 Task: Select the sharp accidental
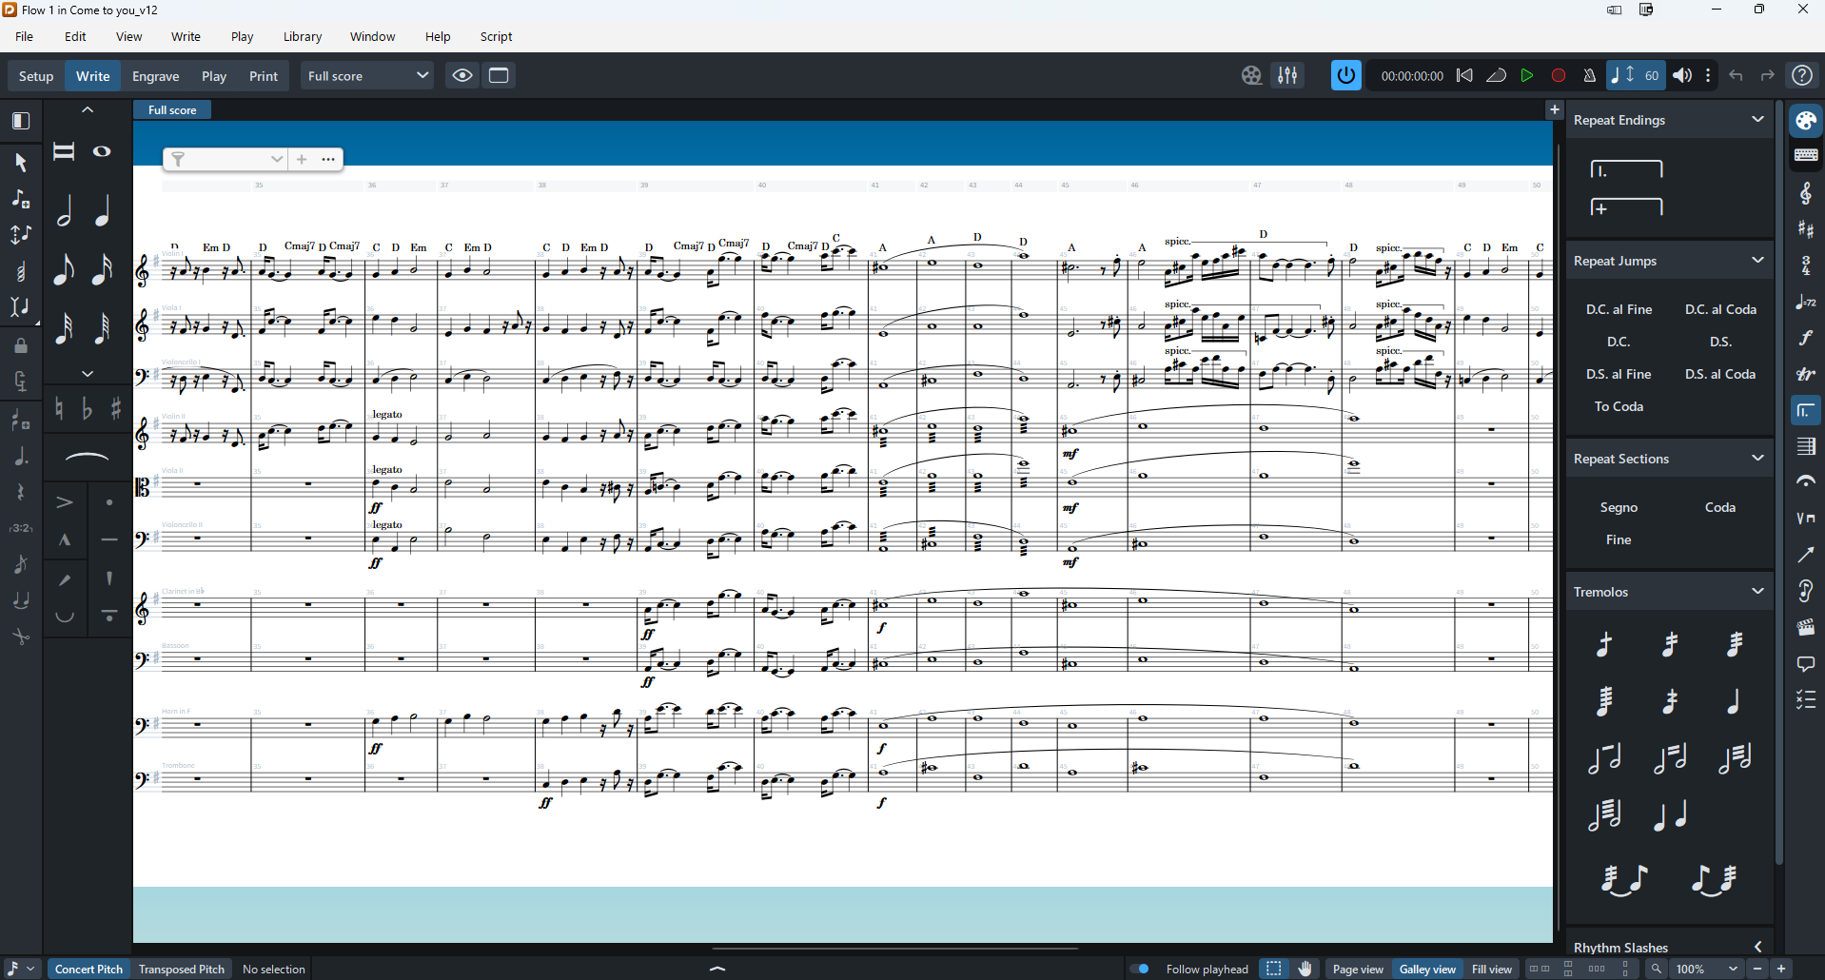pos(116,409)
